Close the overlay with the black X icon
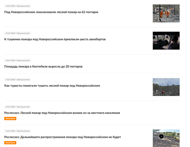 [161, 136]
